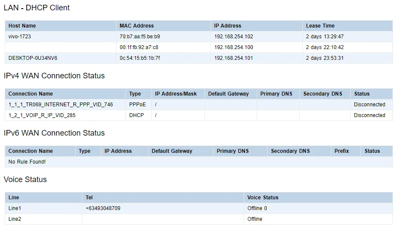
Task: Click the DHCP type cell in IPv4 table
Action: click(x=136, y=115)
